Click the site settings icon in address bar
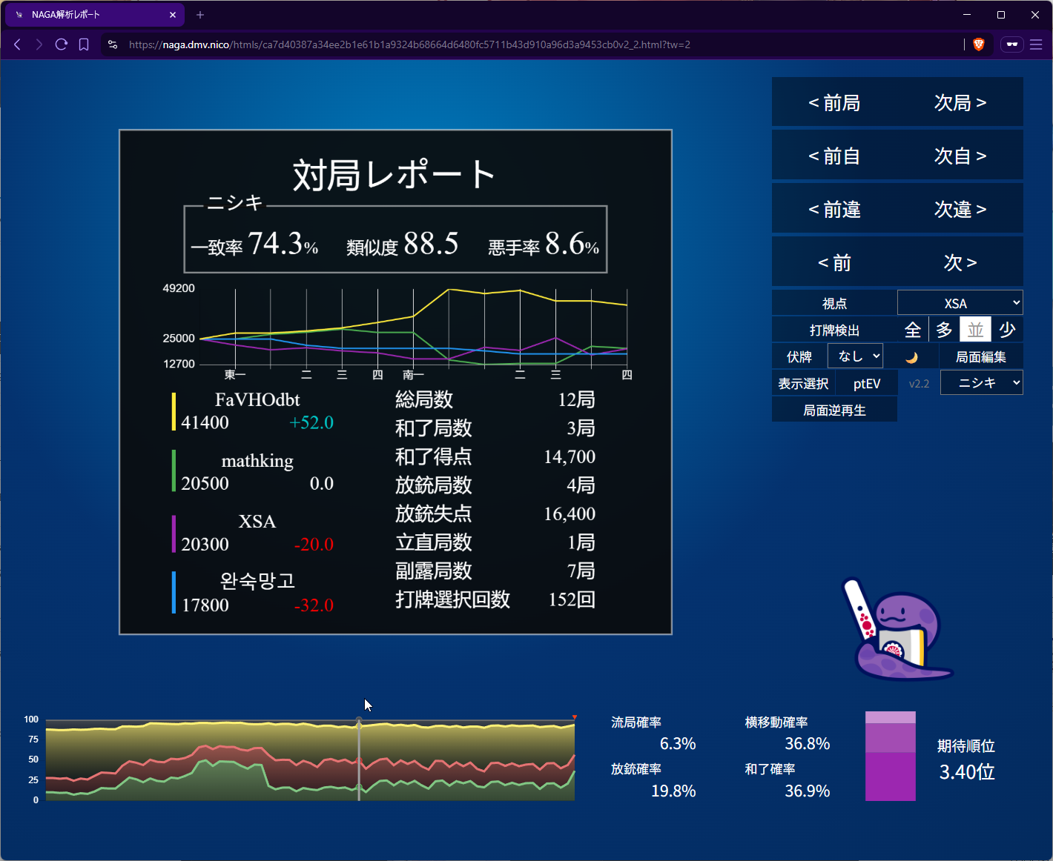The image size is (1053, 861). (x=113, y=44)
